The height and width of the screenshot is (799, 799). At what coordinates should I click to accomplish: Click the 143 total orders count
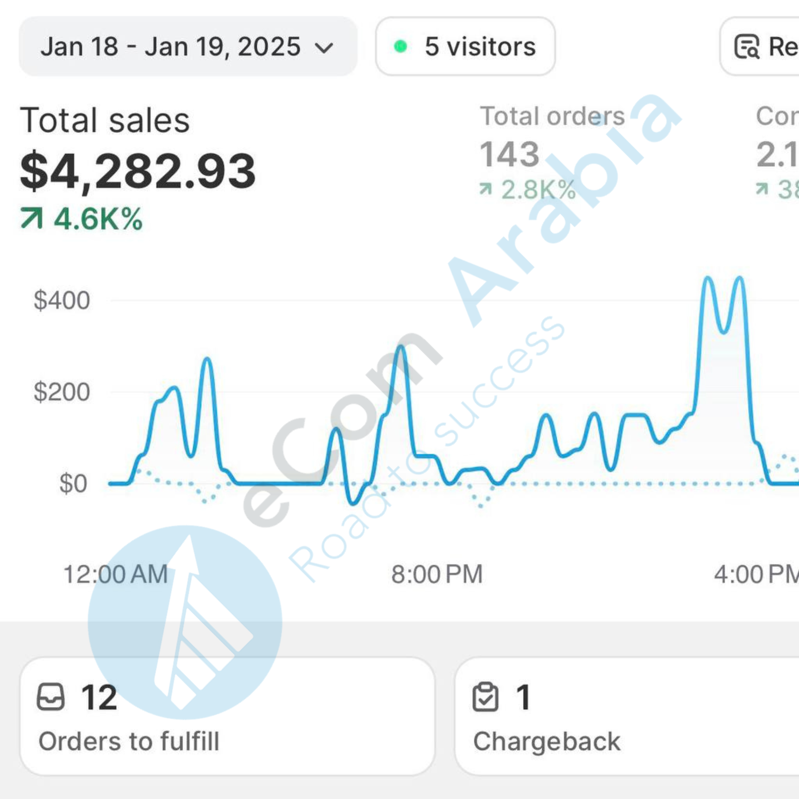(x=509, y=154)
